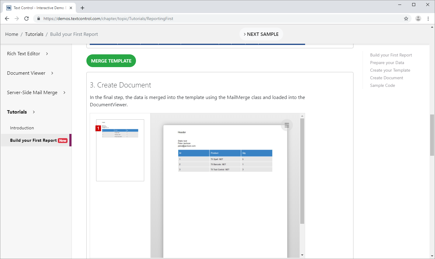Click the TX Barcode .NET table cell
This screenshot has height=259, width=435.
225,164
